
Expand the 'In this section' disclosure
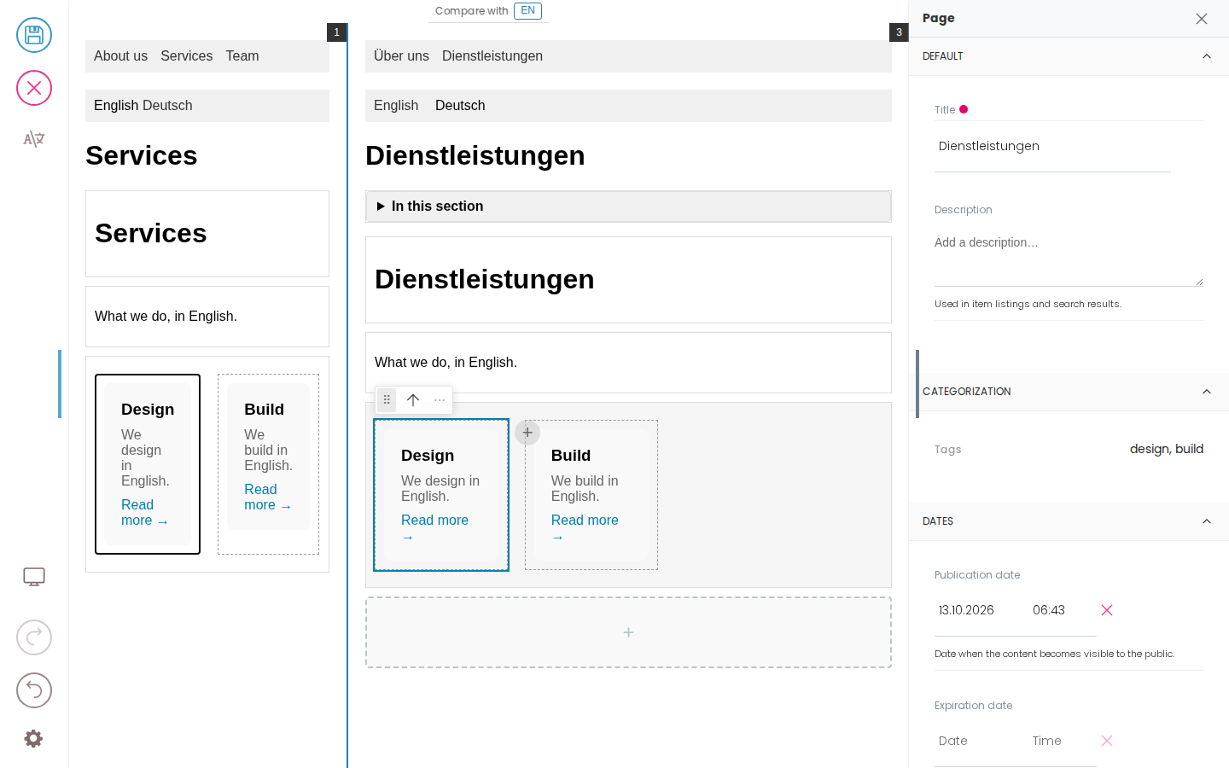628,207
